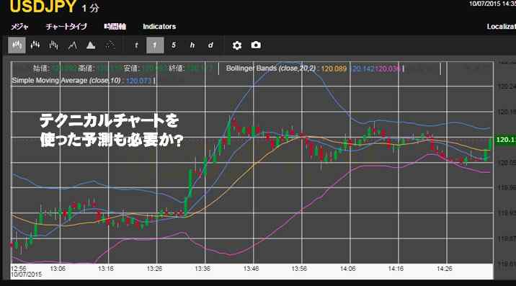Expand the チャートタイプ menu
The image size is (516, 286).
click(66, 27)
